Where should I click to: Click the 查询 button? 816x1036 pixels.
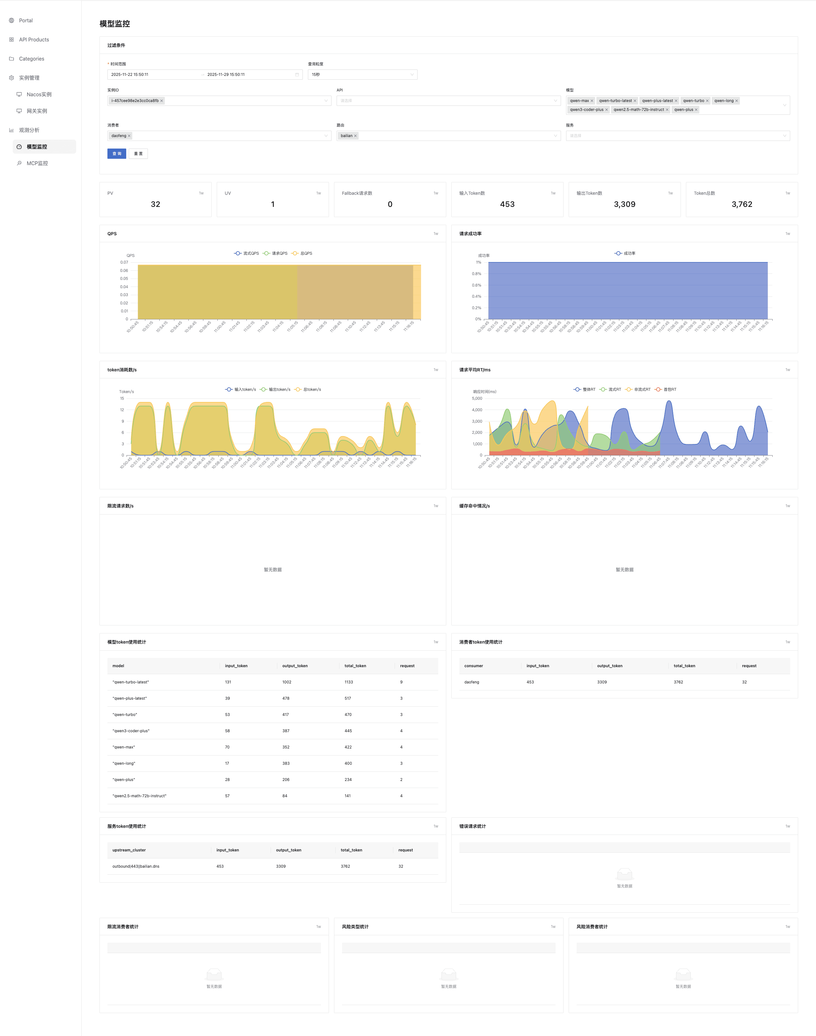point(117,153)
